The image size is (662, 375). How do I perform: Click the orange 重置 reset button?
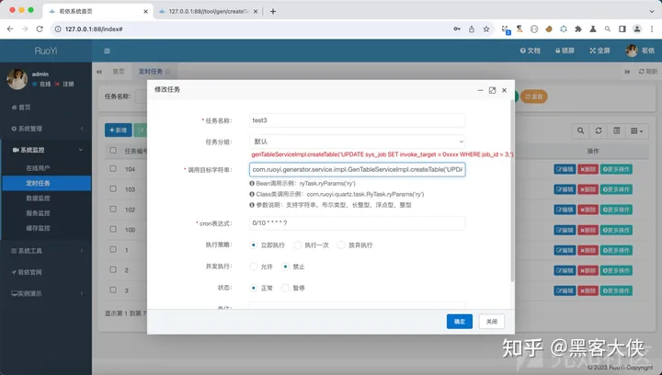click(534, 97)
